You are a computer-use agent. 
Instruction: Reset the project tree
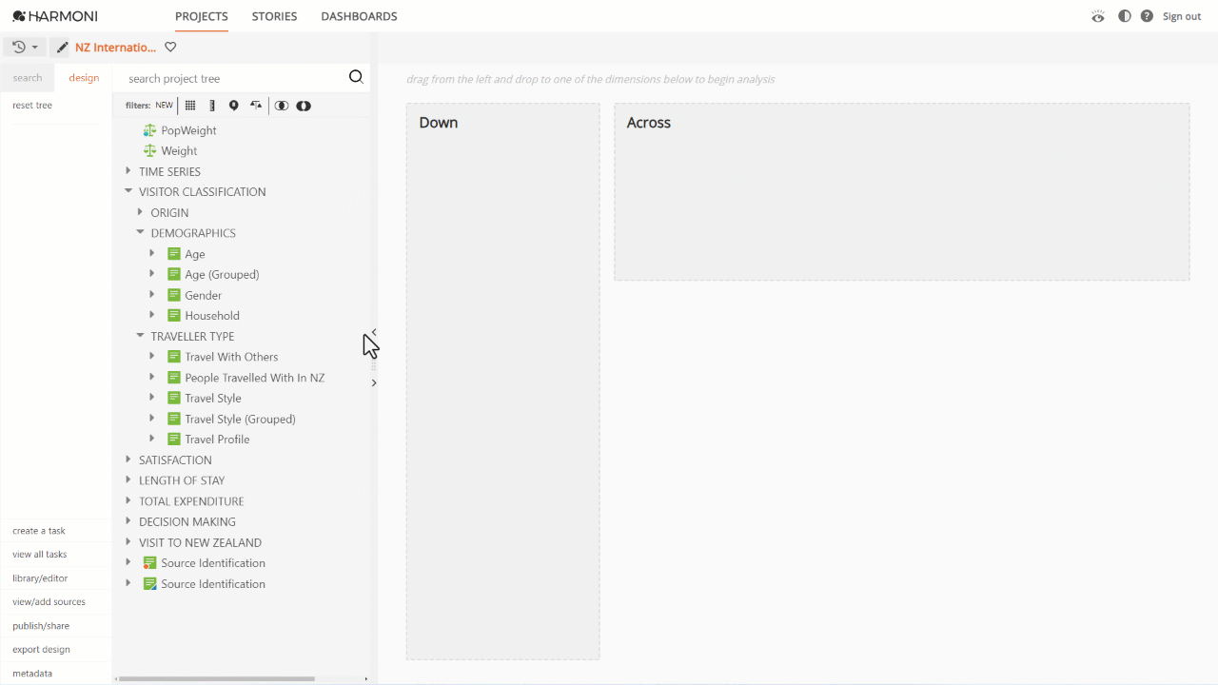point(32,106)
